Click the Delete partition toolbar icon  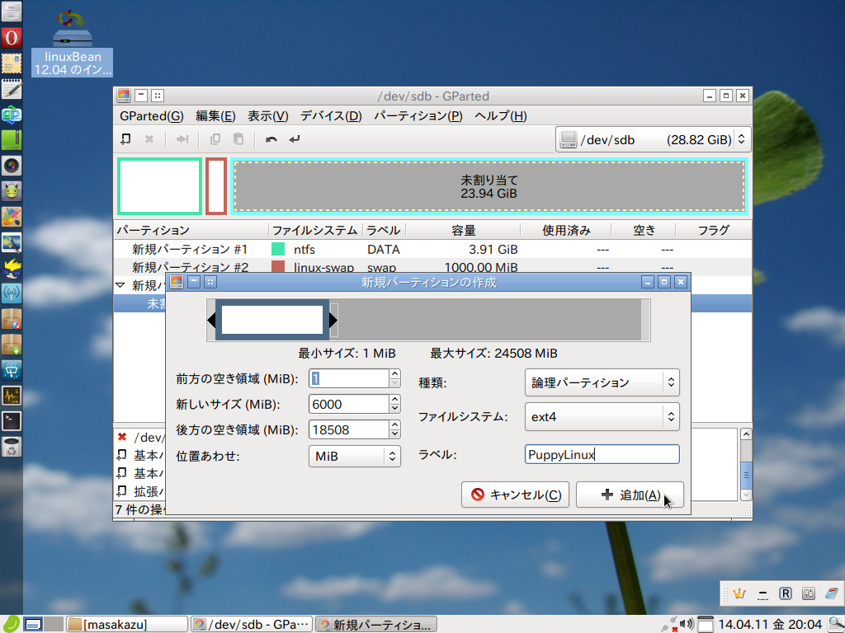[x=149, y=138]
